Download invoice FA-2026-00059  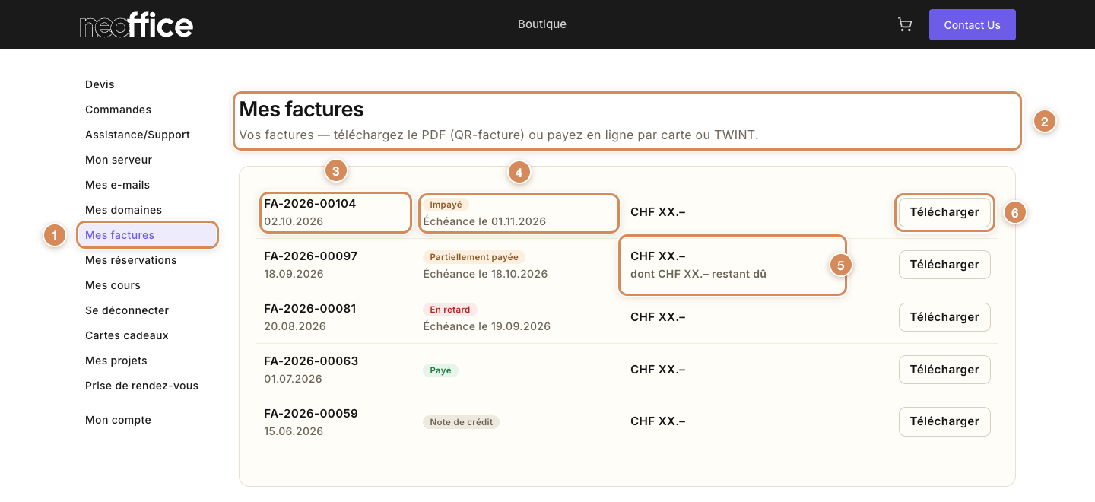(944, 421)
